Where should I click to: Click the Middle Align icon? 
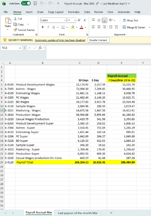pos(99,20)
